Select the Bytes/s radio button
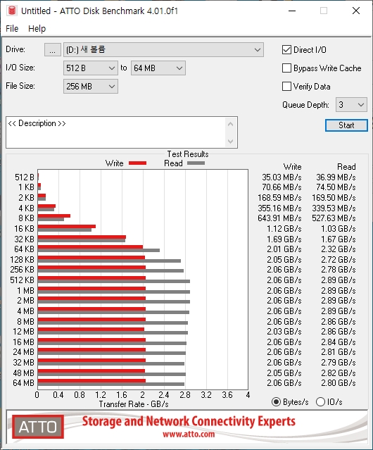 point(276,402)
